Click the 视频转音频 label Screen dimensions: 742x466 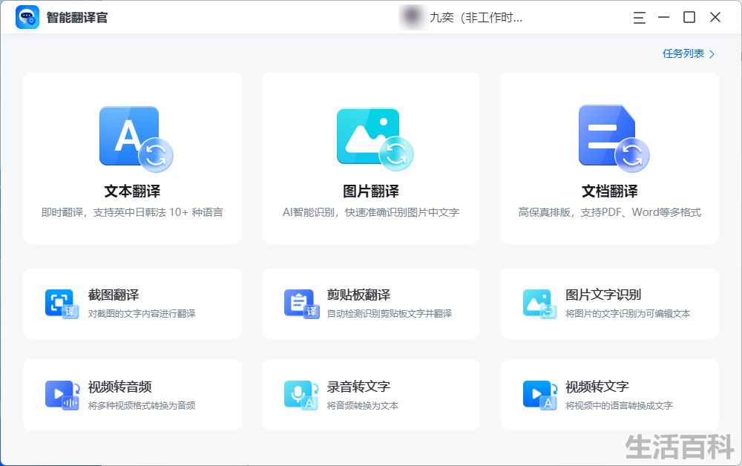tap(119, 387)
